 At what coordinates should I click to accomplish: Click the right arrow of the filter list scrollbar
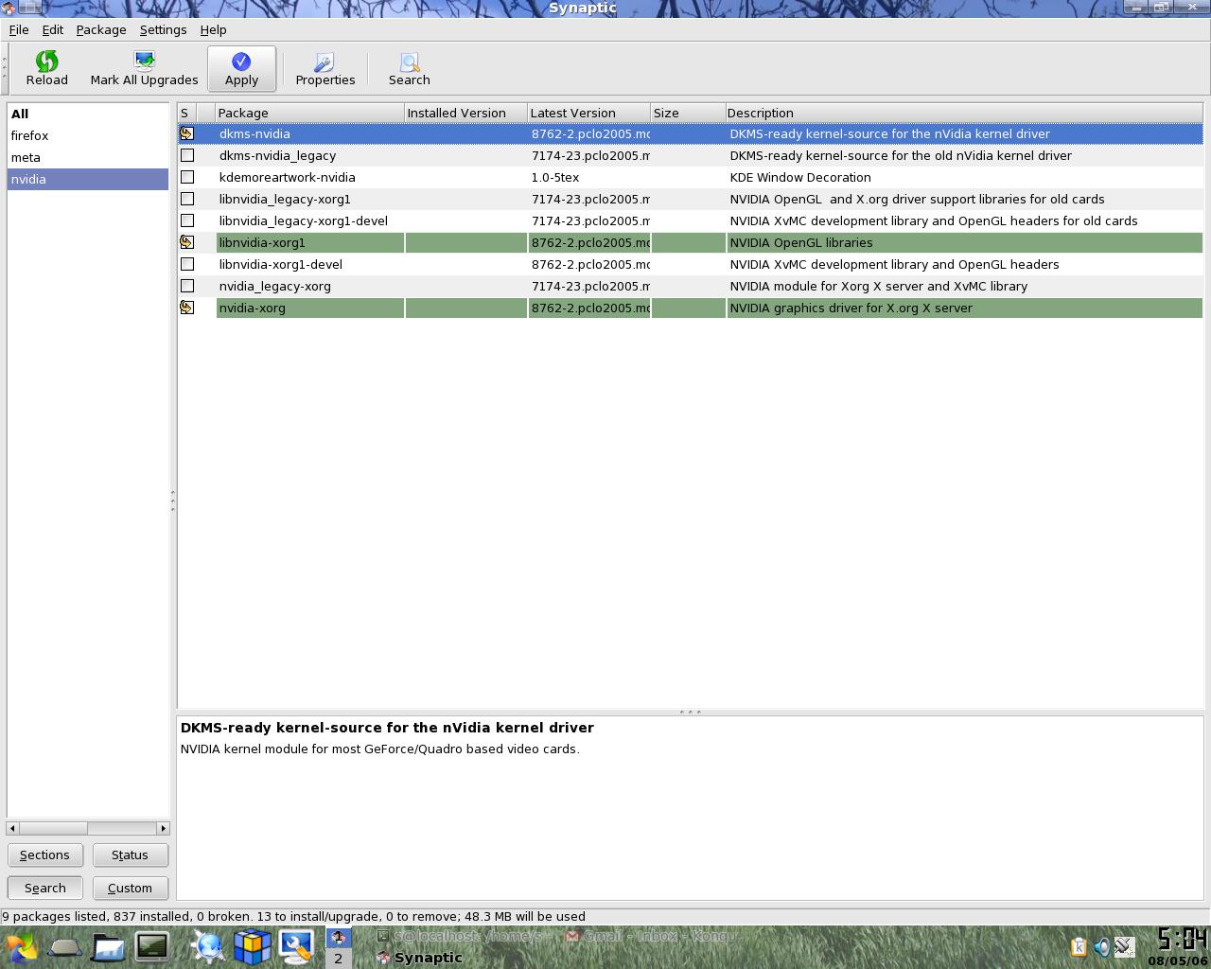(x=164, y=828)
